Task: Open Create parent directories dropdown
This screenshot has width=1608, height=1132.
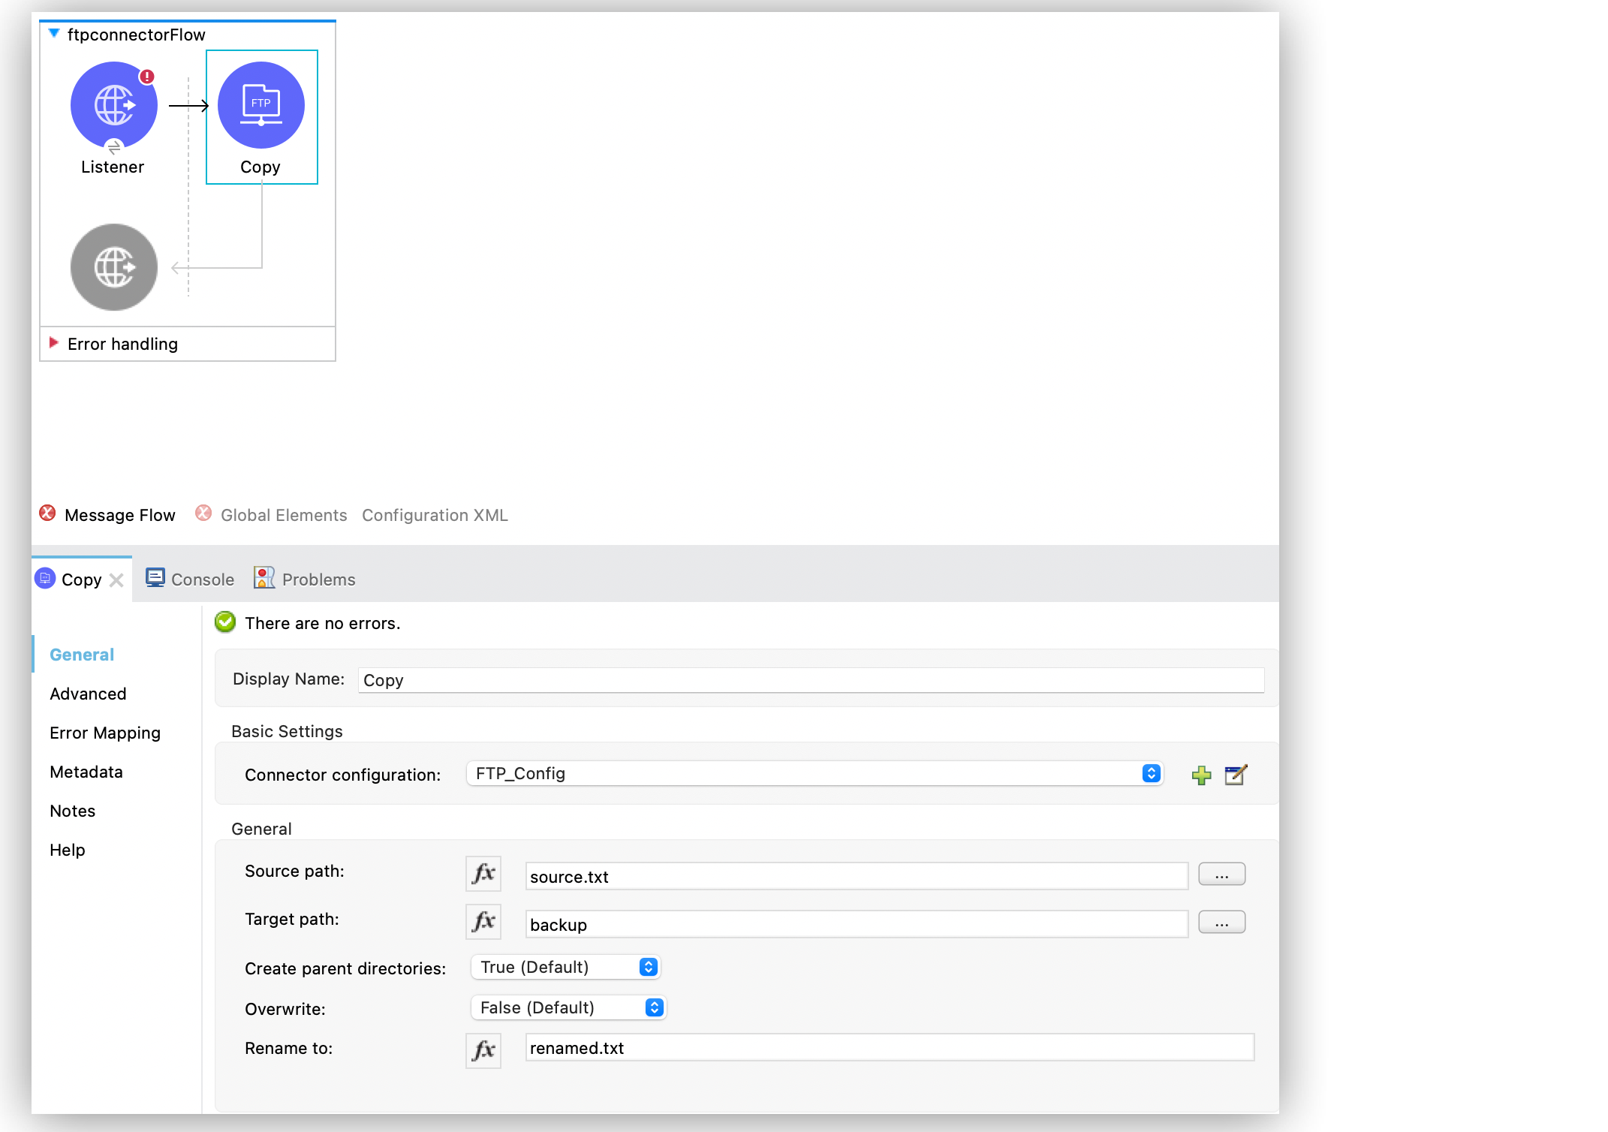Action: click(565, 967)
